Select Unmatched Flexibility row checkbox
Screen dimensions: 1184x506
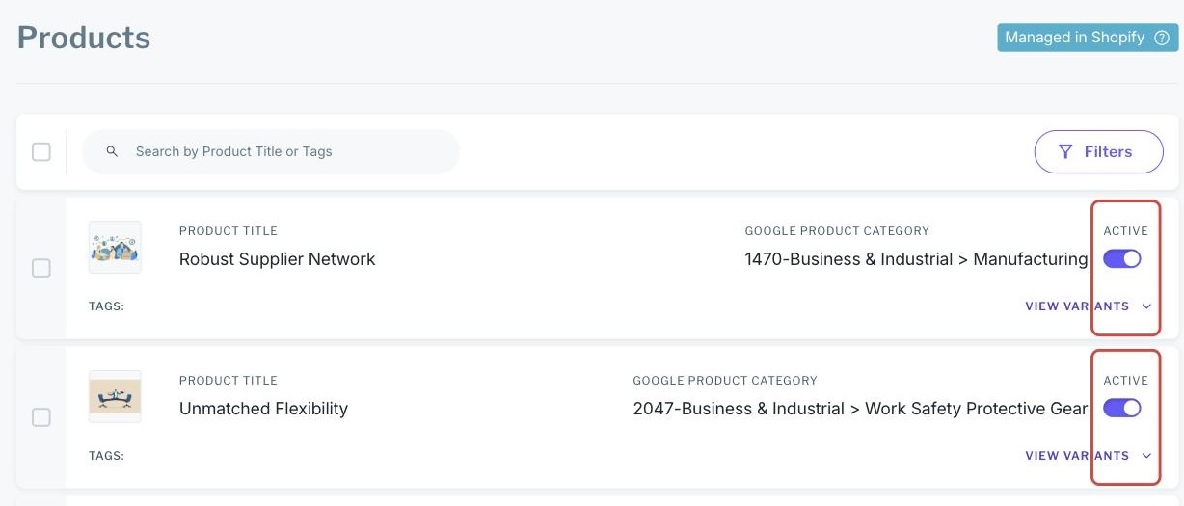click(41, 417)
